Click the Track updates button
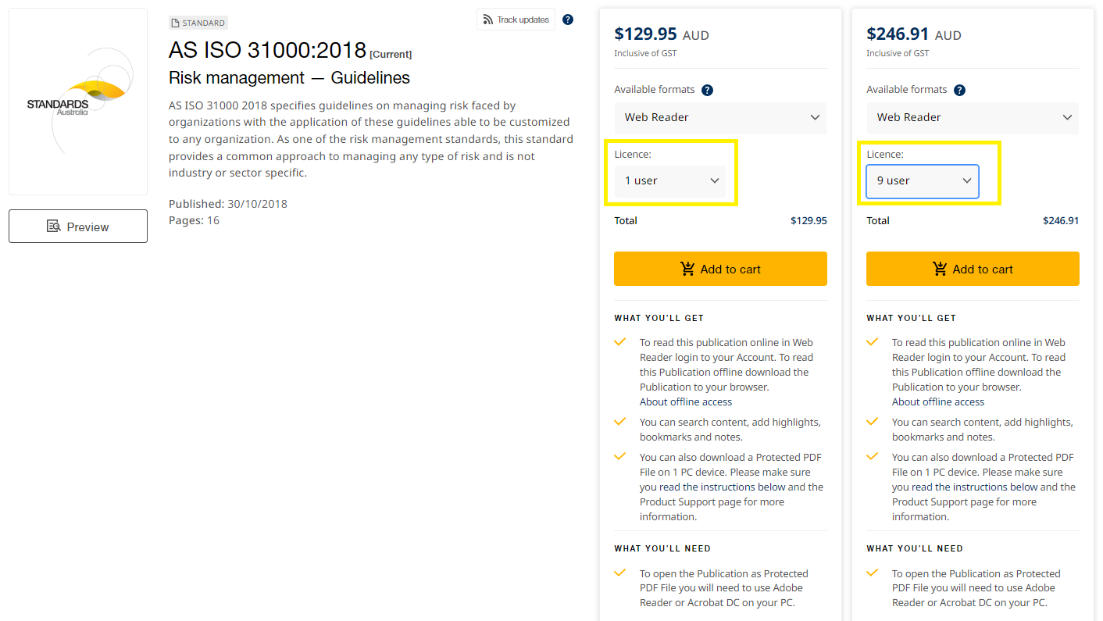 516,20
